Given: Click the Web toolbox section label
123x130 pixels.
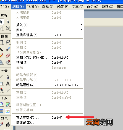Looking at the screenshot, I should coord(4,98).
